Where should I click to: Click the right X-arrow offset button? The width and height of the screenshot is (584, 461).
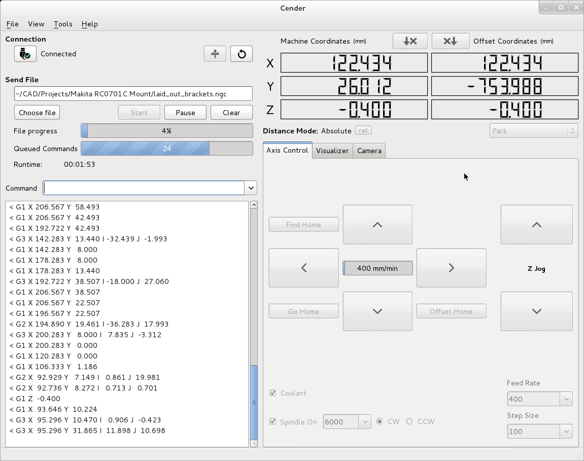pos(450,41)
